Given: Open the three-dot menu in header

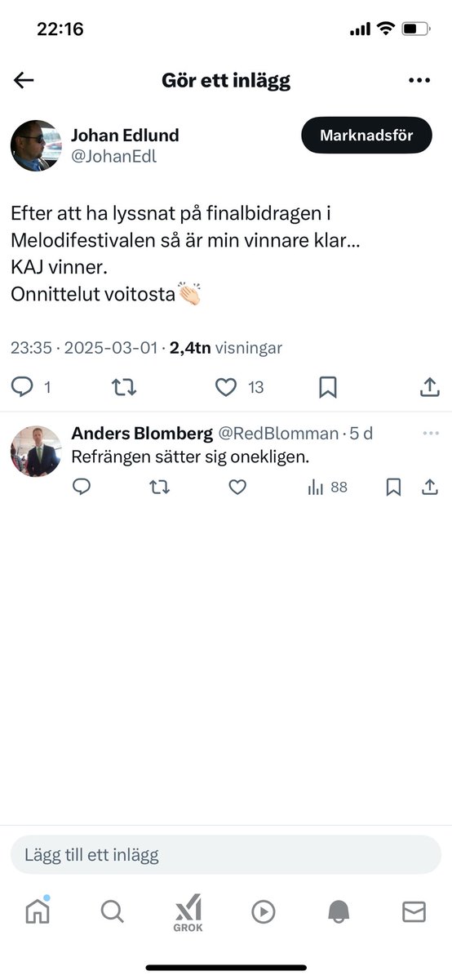Looking at the screenshot, I should [419, 80].
